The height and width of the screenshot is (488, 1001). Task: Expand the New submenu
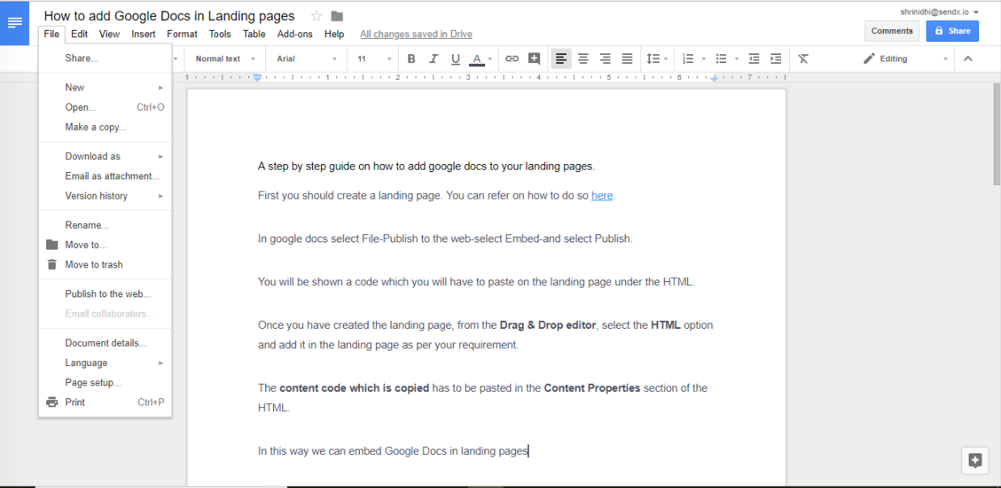click(x=105, y=87)
